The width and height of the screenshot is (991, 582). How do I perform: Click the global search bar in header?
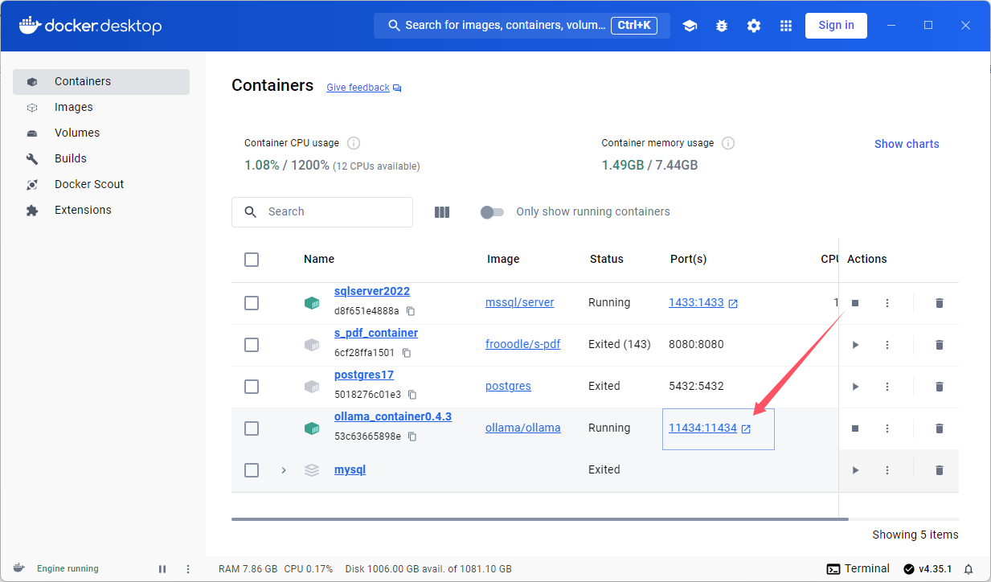(522, 26)
